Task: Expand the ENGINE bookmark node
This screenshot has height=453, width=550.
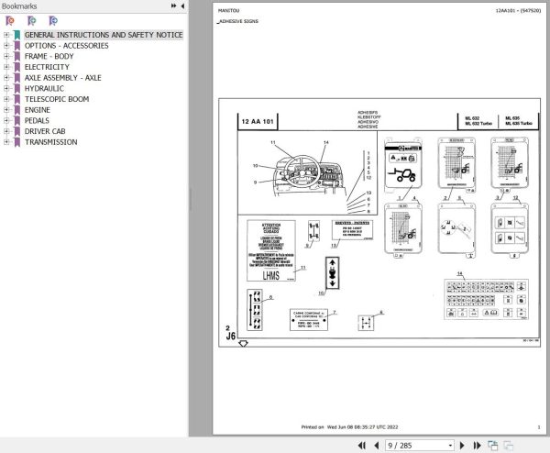Action: click(x=6, y=110)
